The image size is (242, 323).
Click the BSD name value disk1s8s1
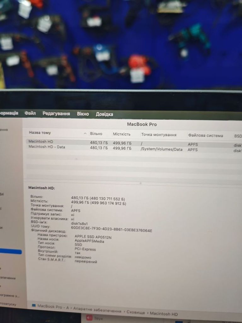coord(79,223)
